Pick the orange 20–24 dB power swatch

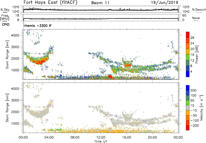point(188,46)
